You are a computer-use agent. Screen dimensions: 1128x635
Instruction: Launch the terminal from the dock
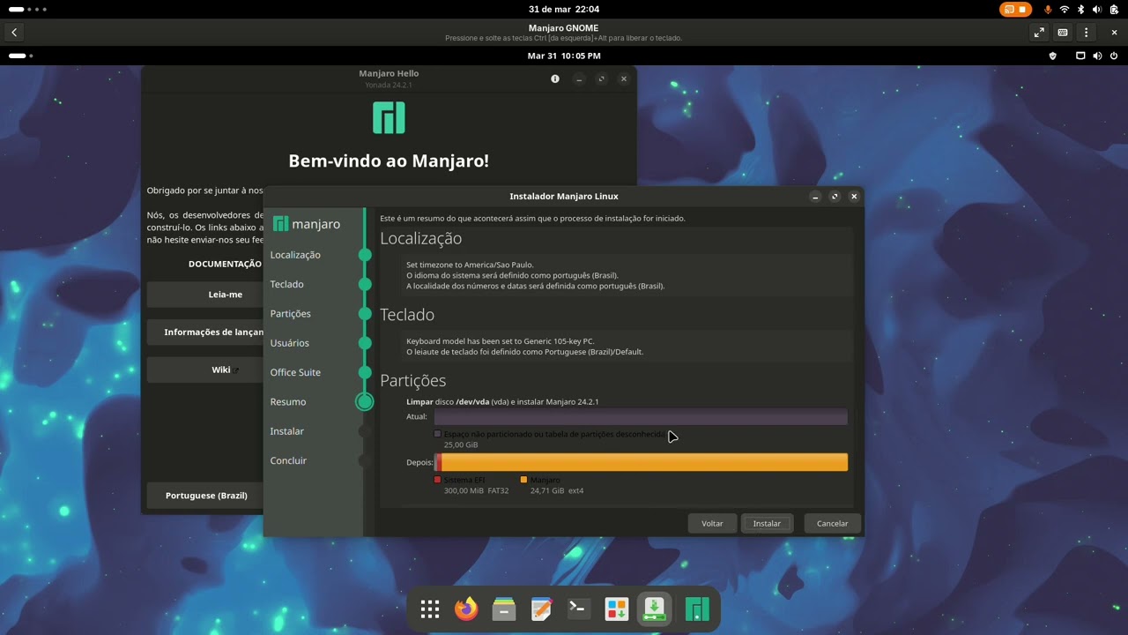578,609
